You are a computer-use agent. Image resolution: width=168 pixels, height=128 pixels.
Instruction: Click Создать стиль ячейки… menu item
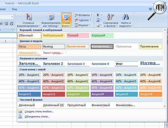tap(39, 111)
